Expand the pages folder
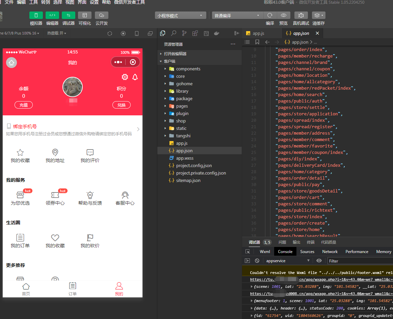 tap(200, 106)
